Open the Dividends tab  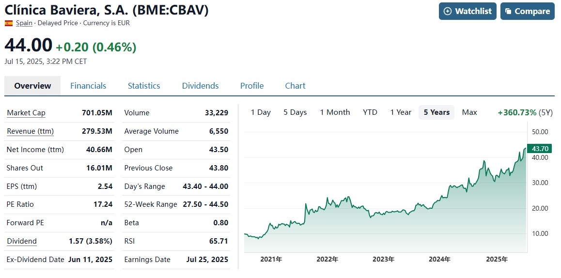click(201, 86)
